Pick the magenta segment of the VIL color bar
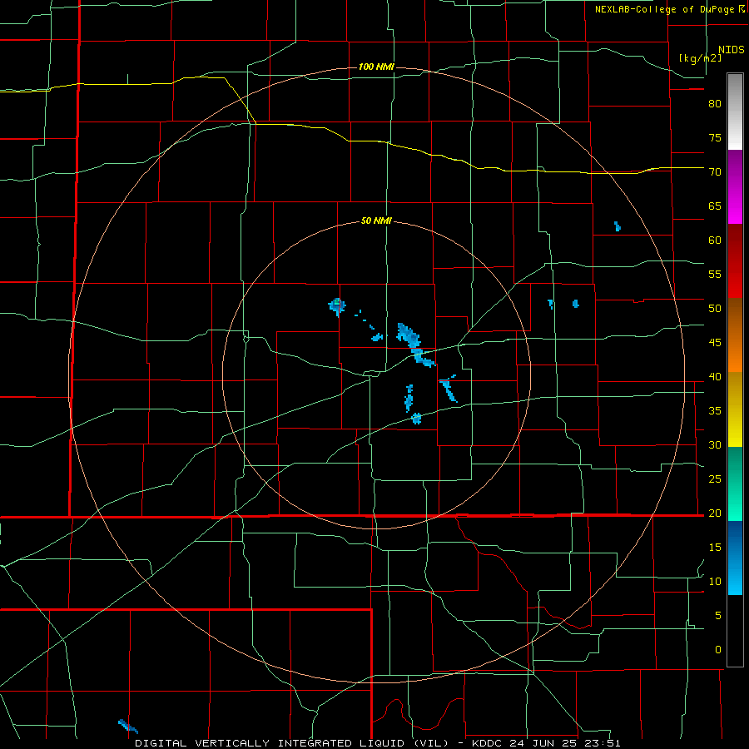 tap(735, 187)
